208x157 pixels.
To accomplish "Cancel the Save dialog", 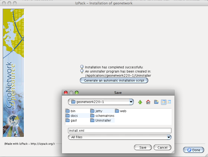I will tap(162, 147).
